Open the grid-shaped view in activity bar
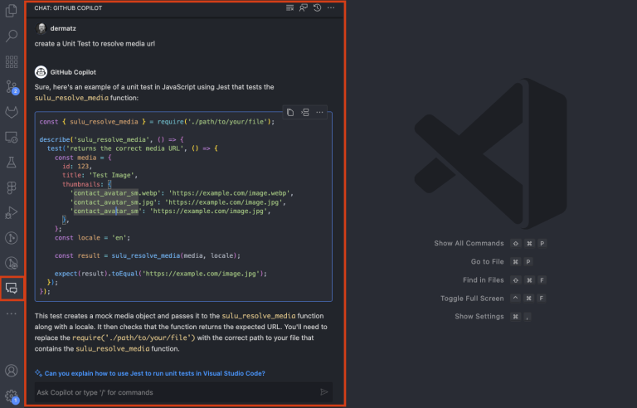The width and height of the screenshot is (637, 408). pos(12,61)
